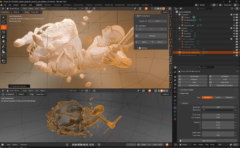The height and width of the screenshot is (148, 240).
Task: Open the Block Size dropdown
Action: coord(218,110)
